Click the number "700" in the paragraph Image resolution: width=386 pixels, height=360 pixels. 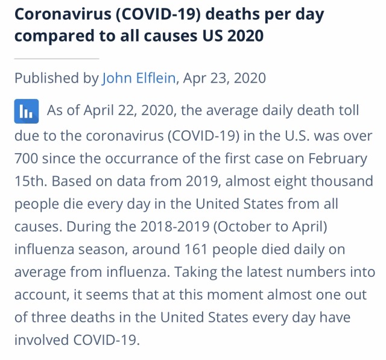(x=26, y=158)
